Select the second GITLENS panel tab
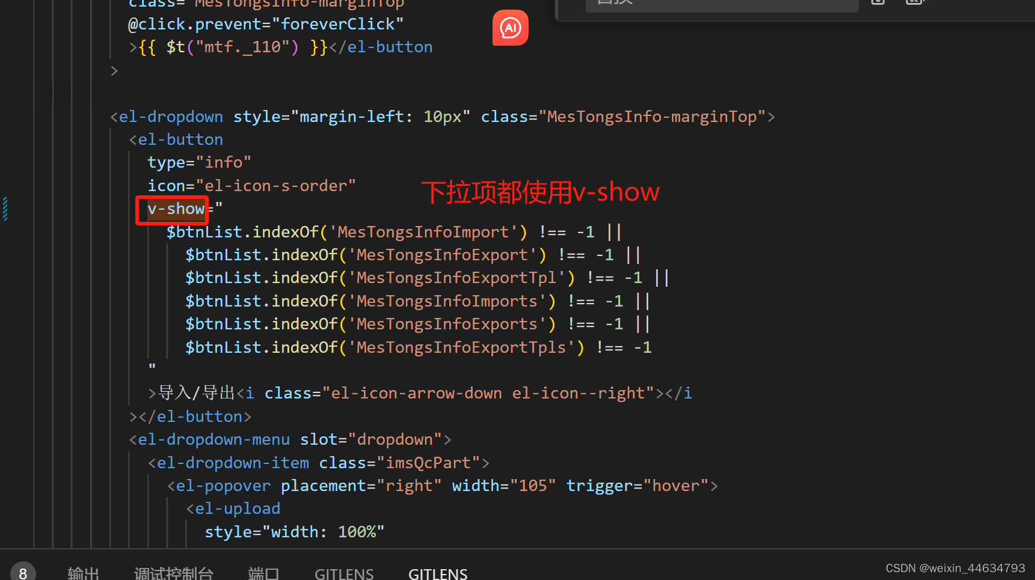The height and width of the screenshot is (580, 1035). [437, 572]
